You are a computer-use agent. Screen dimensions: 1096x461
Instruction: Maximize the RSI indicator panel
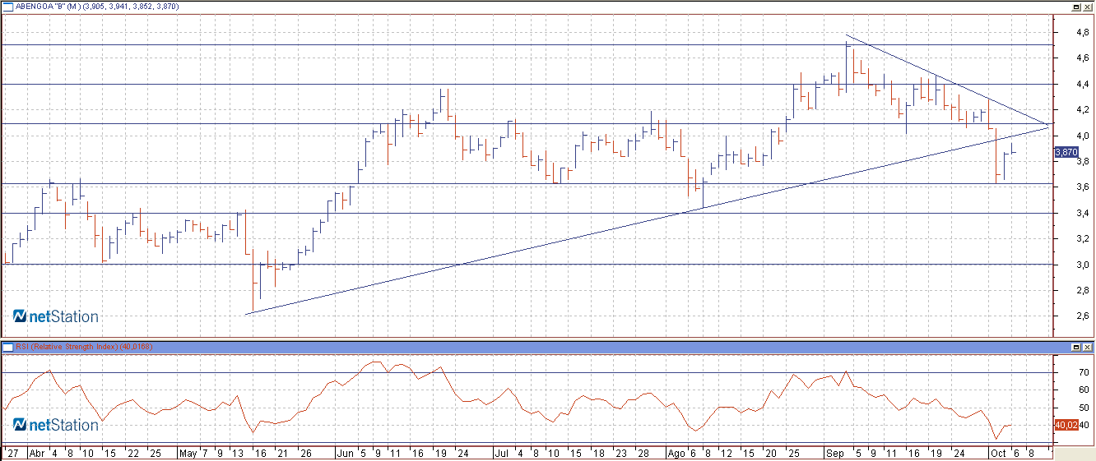click(x=1075, y=348)
